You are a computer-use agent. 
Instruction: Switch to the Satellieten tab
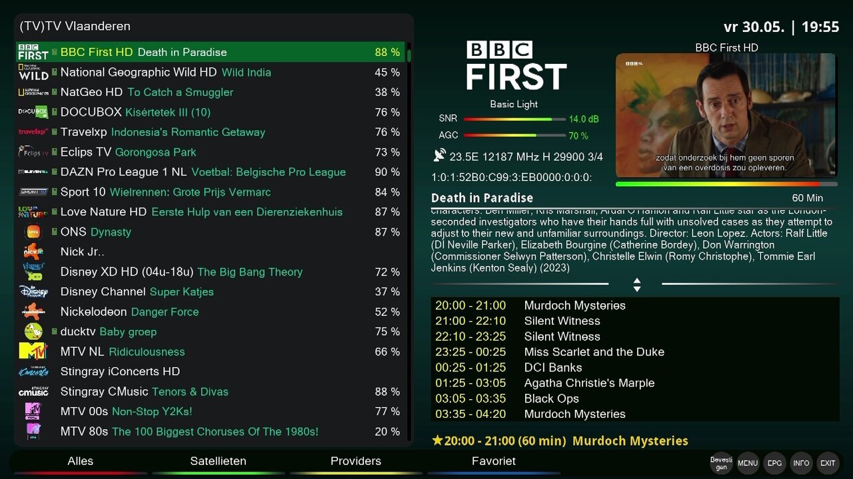(x=218, y=461)
